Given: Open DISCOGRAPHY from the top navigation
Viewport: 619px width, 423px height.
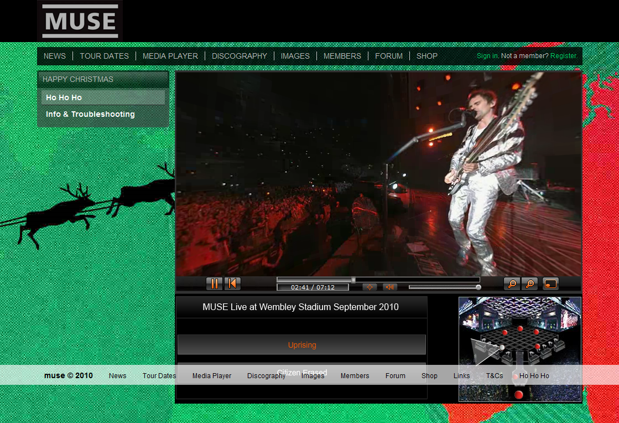Looking at the screenshot, I should click(239, 56).
